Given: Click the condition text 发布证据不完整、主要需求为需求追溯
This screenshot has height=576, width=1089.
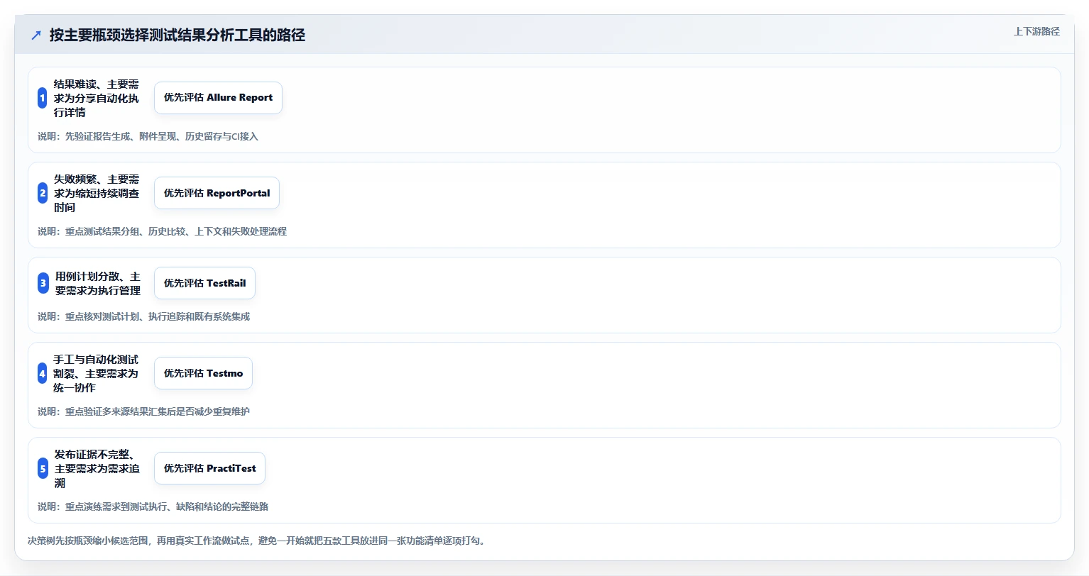Looking at the screenshot, I should click(97, 468).
